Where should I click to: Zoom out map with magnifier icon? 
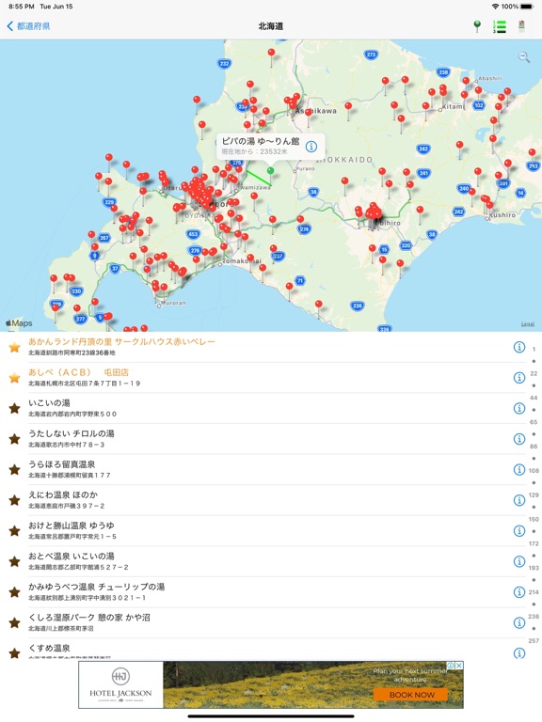coord(523,56)
